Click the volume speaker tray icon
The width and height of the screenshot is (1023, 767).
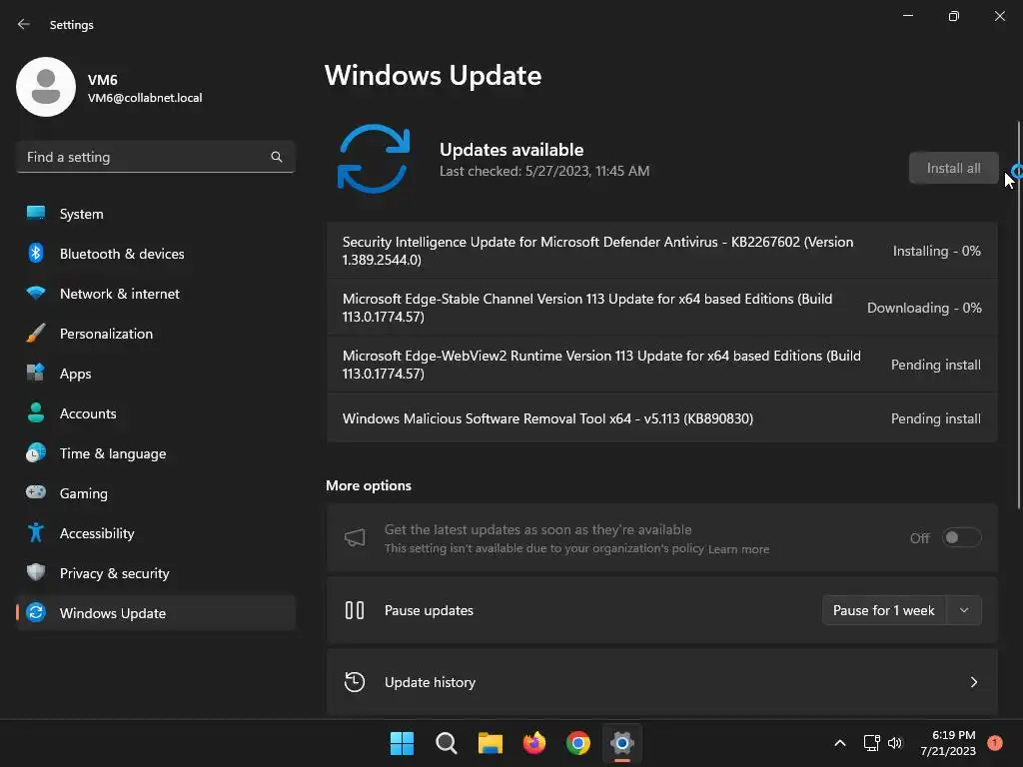[x=895, y=743]
